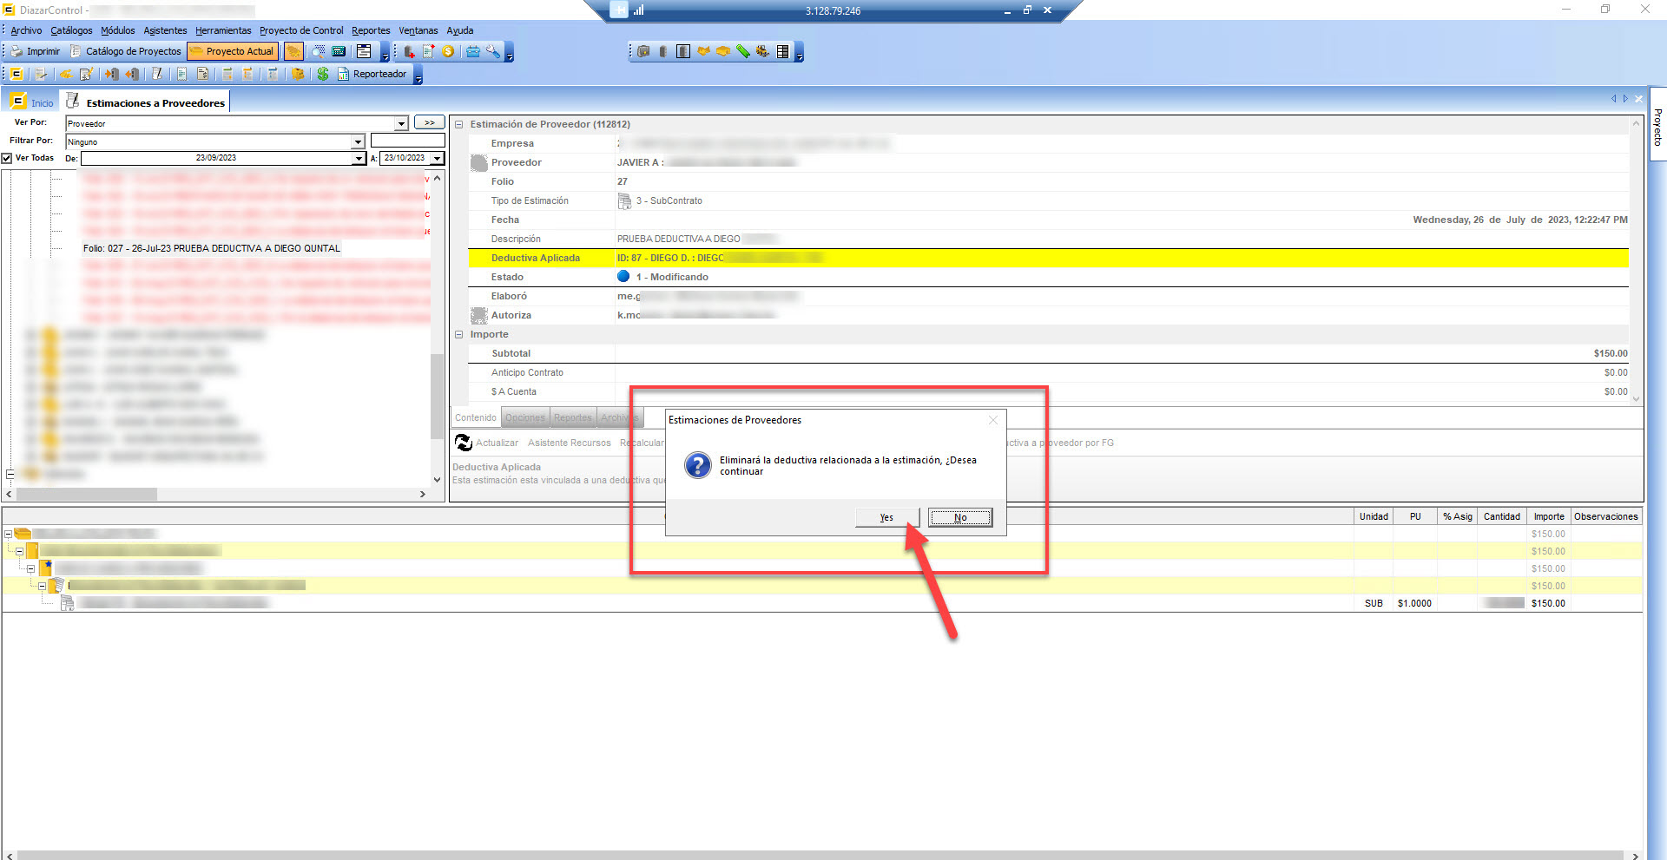Open the Filtrar Por dropdown
The image size is (1667, 860).
[x=358, y=141]
